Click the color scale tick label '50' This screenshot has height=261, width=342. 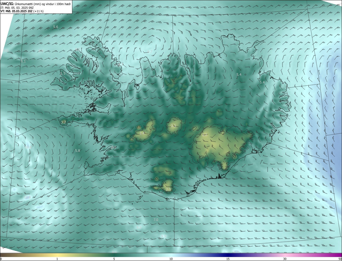coord(340,259)
